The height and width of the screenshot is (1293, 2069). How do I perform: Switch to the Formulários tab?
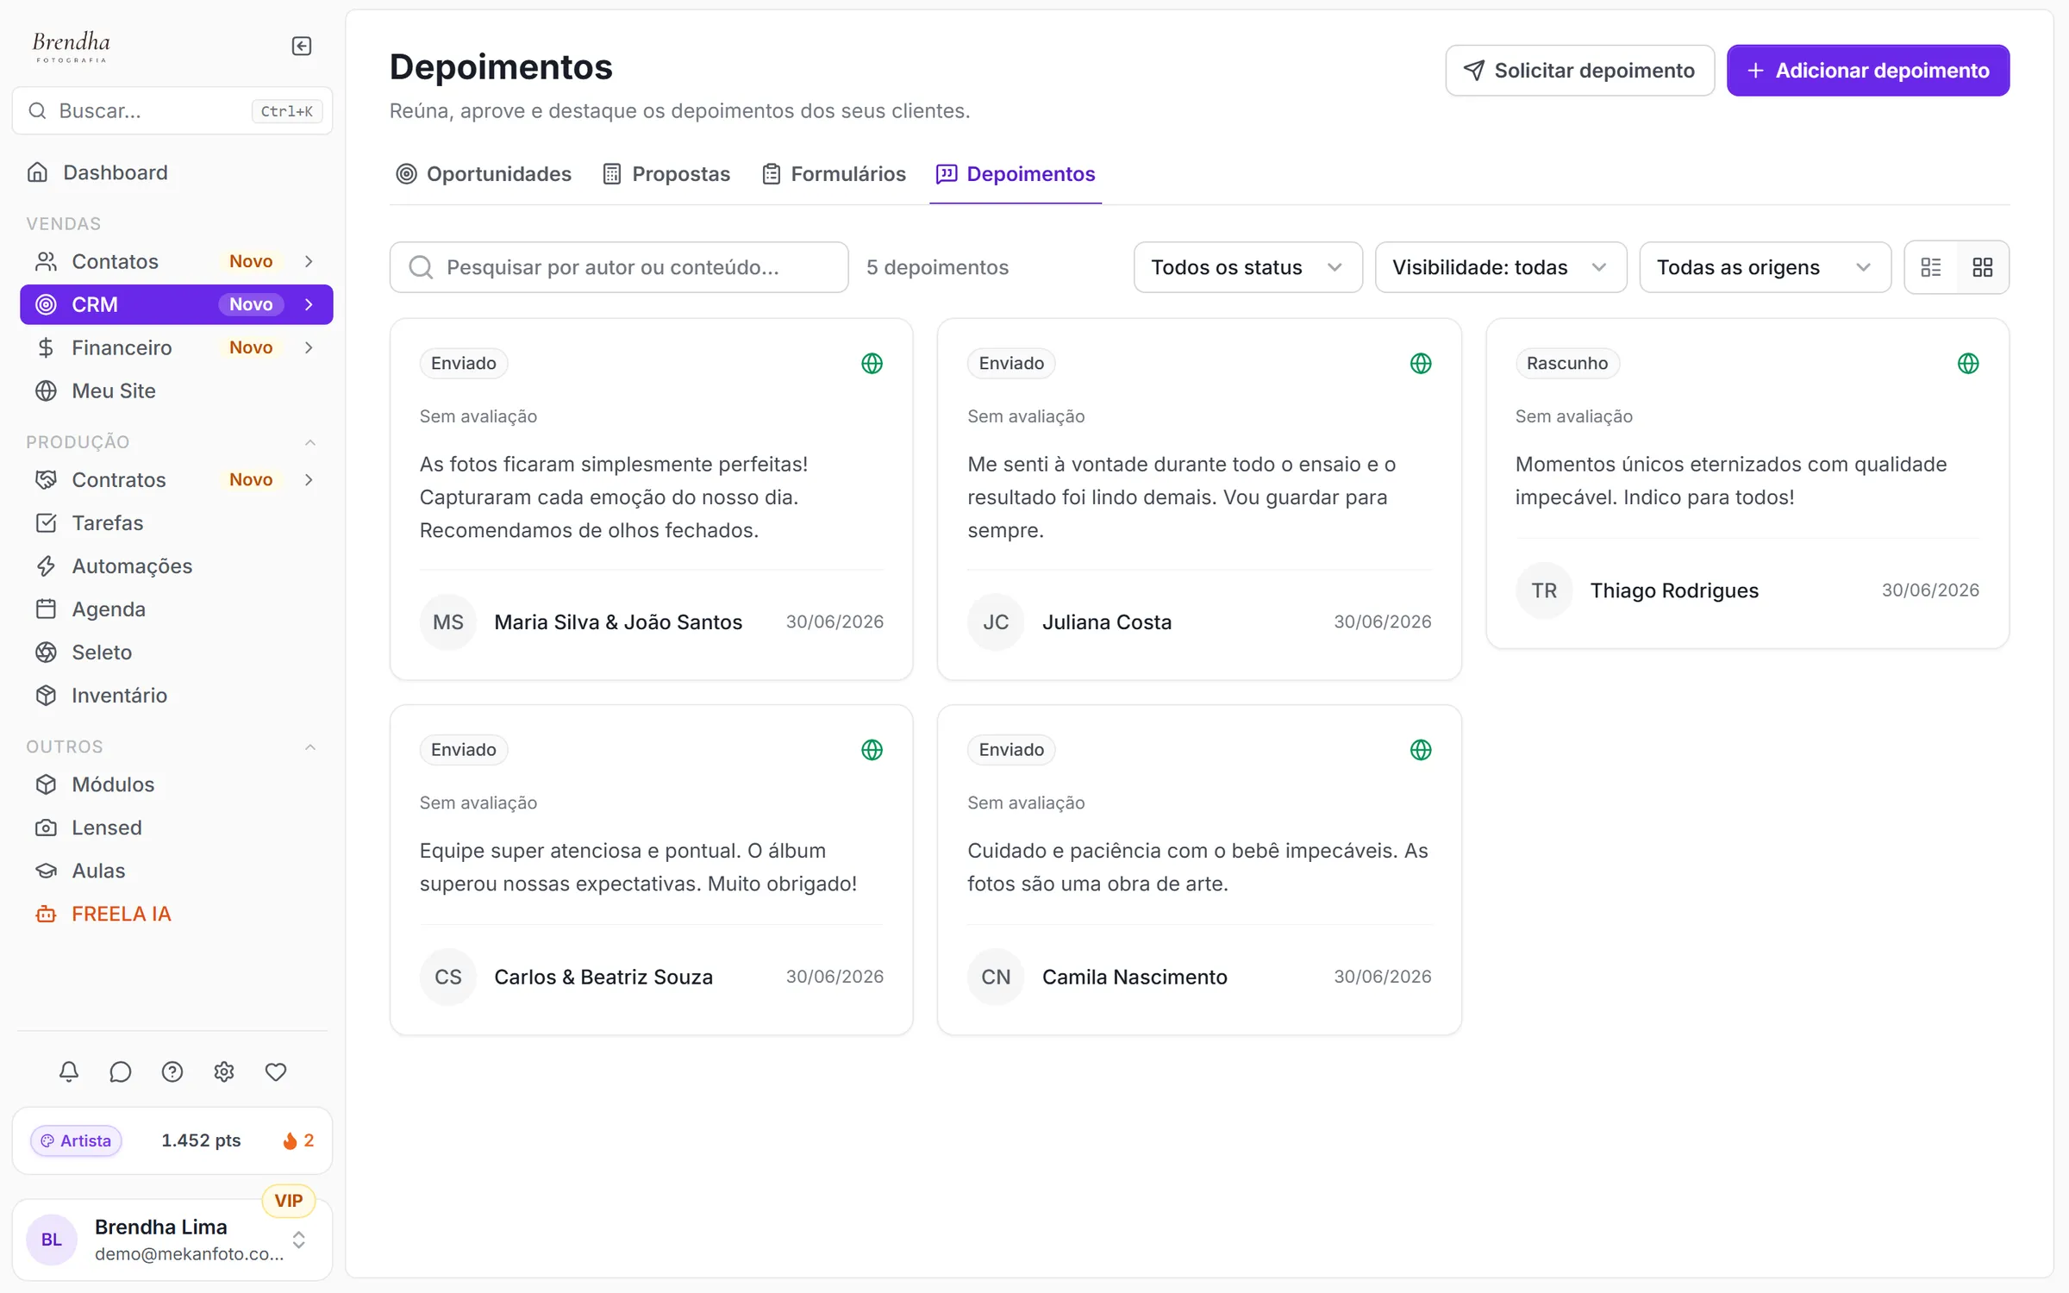pyautogui.click(x=834, y=174)
